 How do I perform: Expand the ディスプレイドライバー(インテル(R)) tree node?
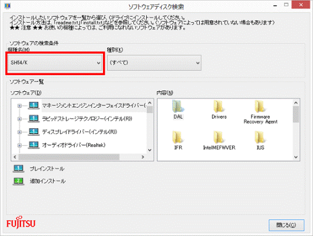(x=19, y=132)
